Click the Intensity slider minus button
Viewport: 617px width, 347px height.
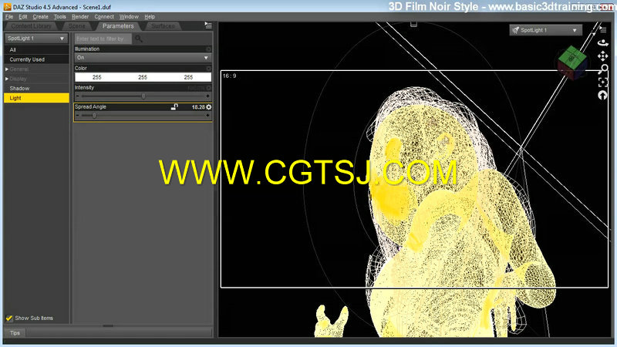click(x=78, y=96)
